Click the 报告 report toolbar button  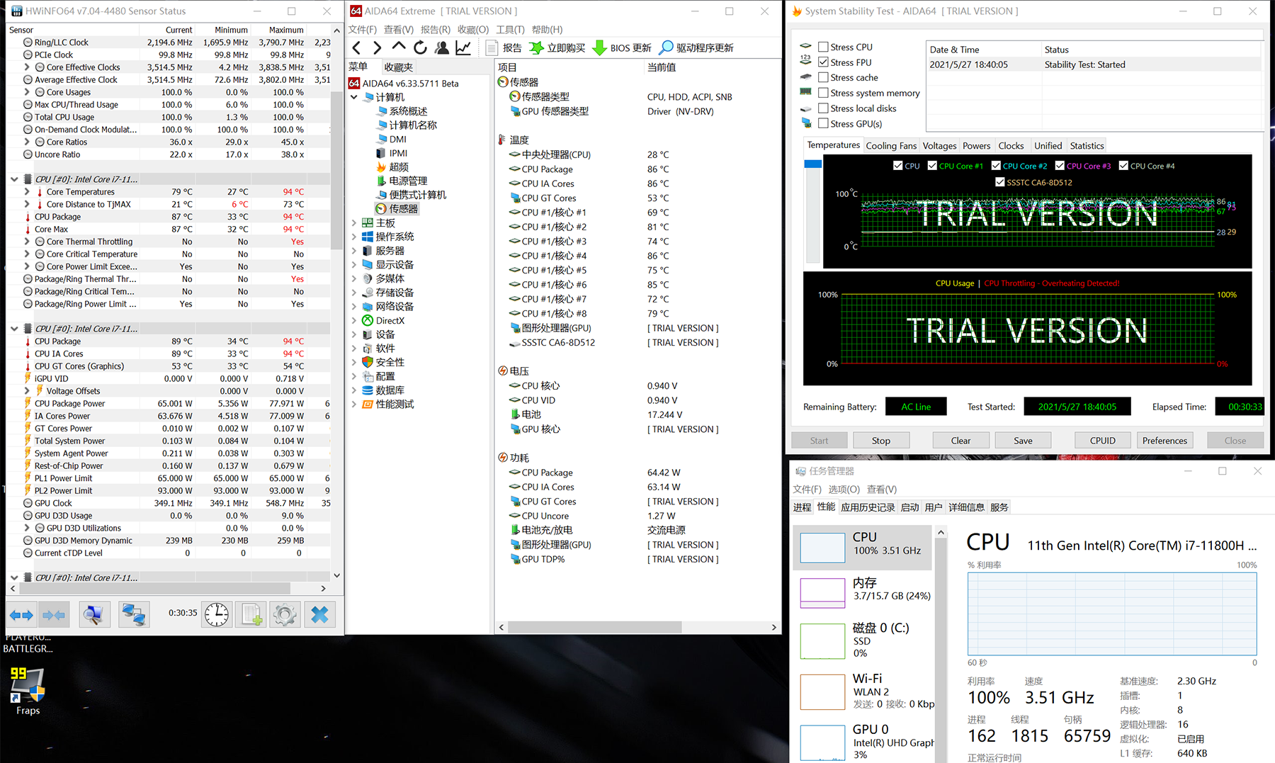pos(504,47)
